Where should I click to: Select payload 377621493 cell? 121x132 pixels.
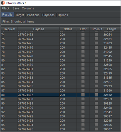38,120
